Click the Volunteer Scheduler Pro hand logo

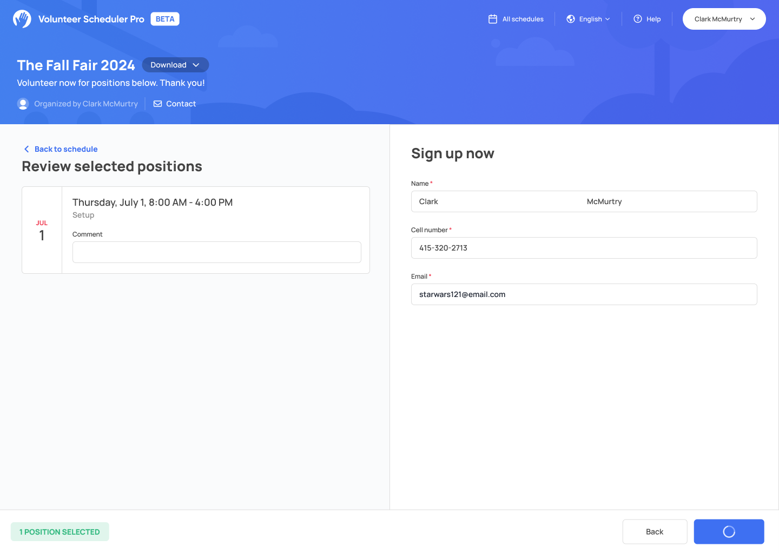coord(22,19)
